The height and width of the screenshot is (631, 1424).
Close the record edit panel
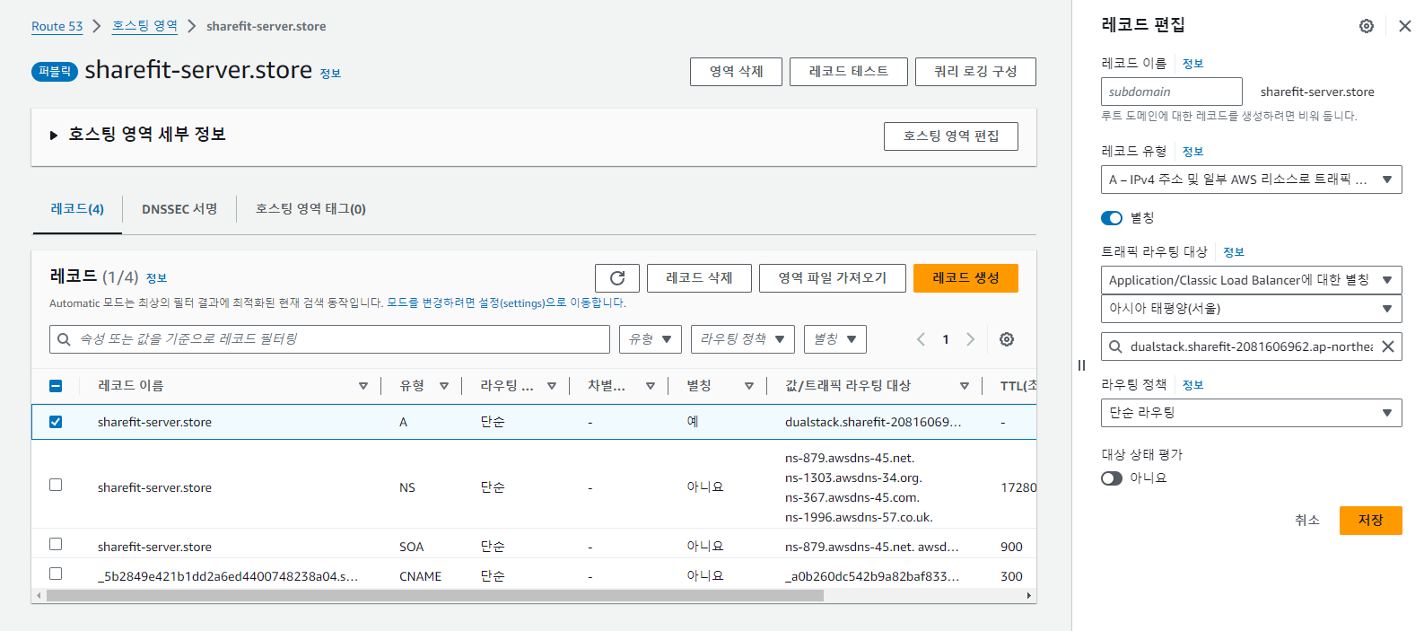(1405, 26)
